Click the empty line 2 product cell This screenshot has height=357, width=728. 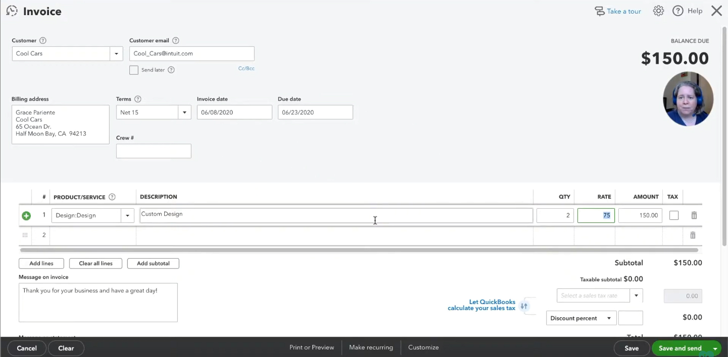[93, 235]
